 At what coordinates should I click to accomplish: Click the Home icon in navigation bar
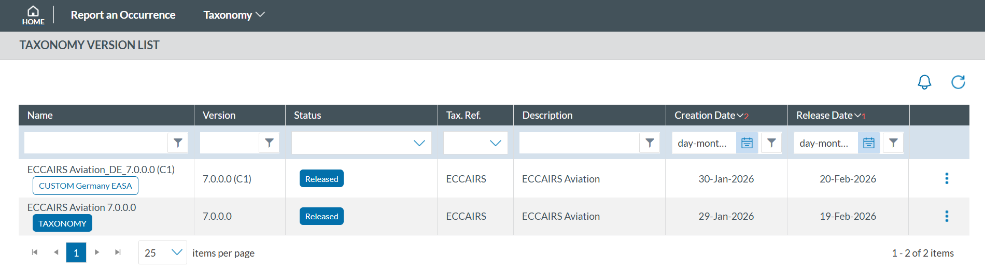click(33, 15)
